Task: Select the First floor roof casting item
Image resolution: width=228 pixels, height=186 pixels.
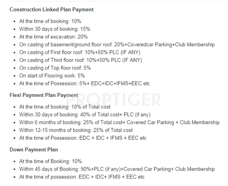Action: [80, 52]
